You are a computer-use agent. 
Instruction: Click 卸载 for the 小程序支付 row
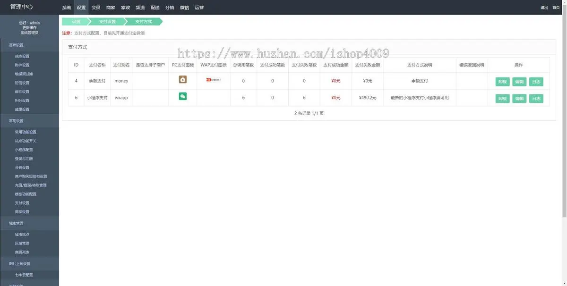pos(502,99)
